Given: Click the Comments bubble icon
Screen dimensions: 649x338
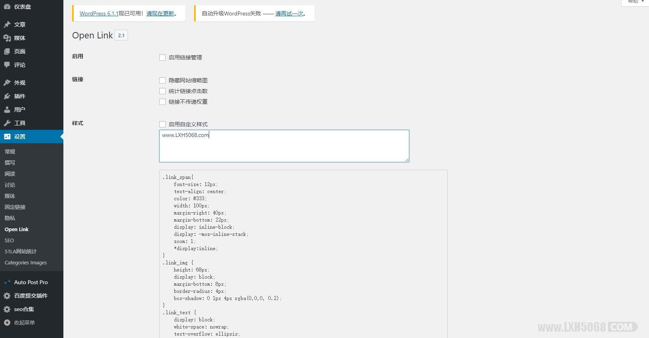Looking at the screenshot, I should click(7, 65).
